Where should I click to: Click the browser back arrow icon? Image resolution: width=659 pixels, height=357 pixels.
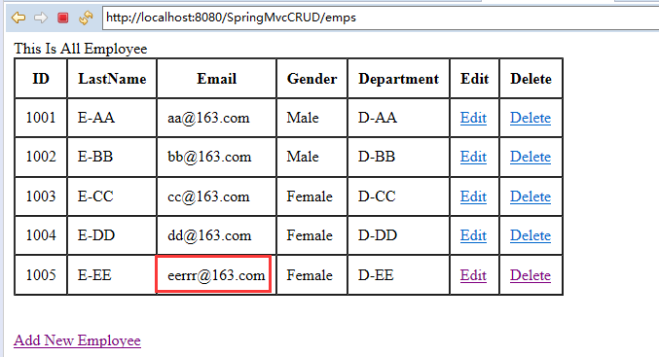tap(18, 18)
